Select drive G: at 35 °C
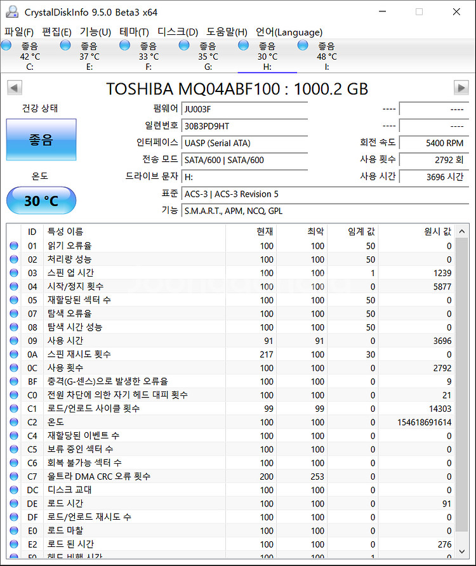476x566 pixels. pos(208,56)
